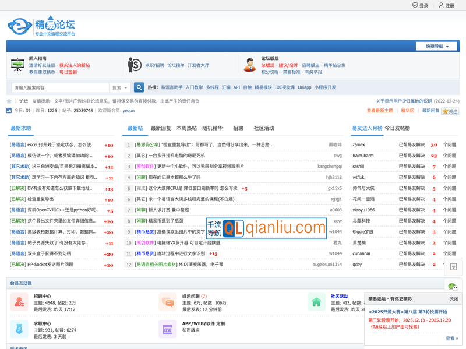Click the 关注 star button

coord(450,111)
